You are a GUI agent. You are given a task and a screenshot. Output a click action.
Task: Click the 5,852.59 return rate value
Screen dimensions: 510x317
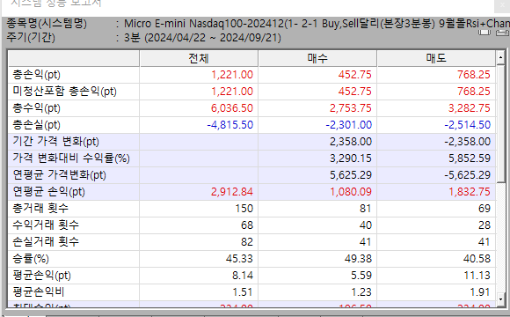pos(470,158)
